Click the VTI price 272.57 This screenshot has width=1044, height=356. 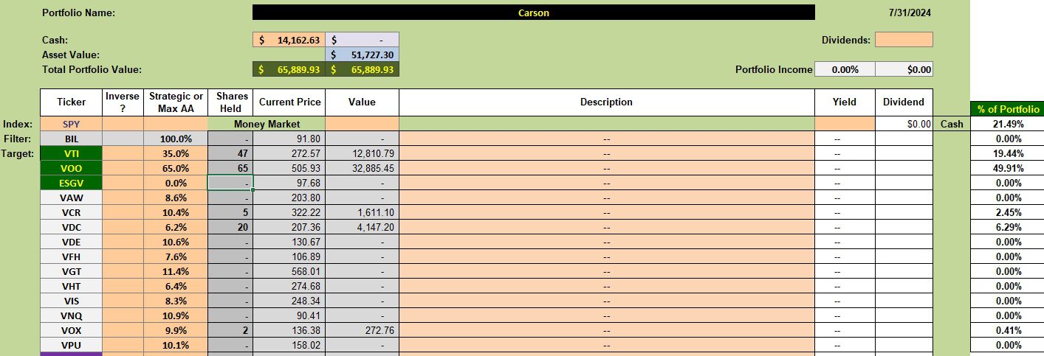tap(289, 153)
